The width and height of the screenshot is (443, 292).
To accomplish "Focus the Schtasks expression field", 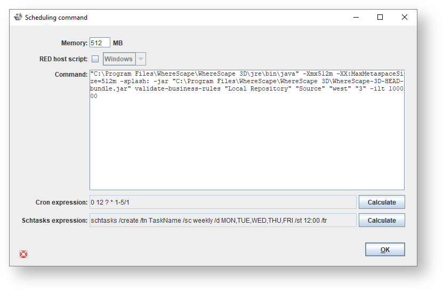I will pyautogui.click(x=223, y=220).
